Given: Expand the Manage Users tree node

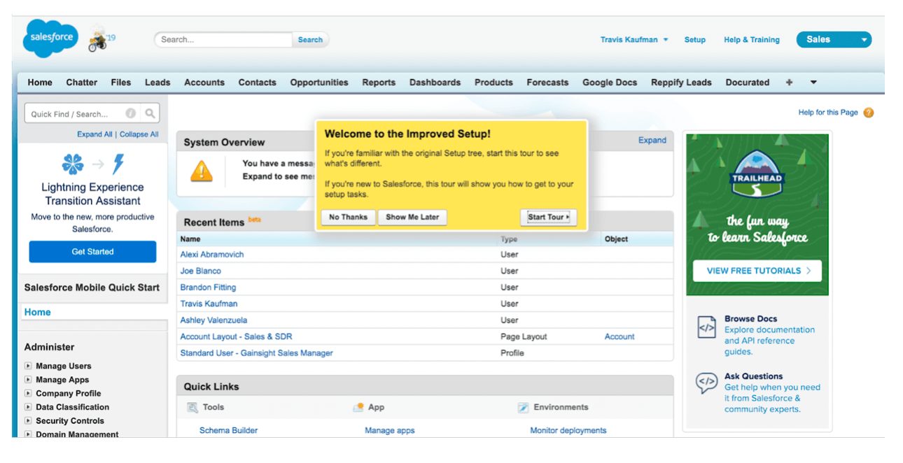Looking at the screenshot, I should point(28,366).
